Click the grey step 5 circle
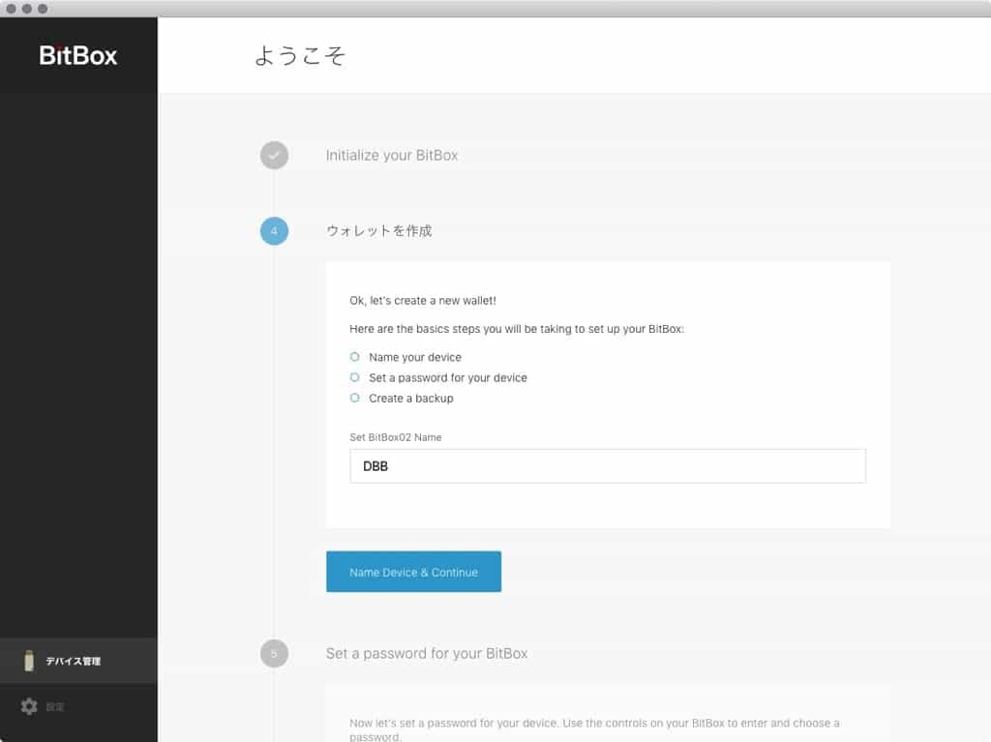991x742 pixels. [x=274, y=653]
